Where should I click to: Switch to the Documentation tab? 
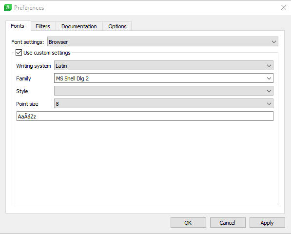tap(79, 26)
